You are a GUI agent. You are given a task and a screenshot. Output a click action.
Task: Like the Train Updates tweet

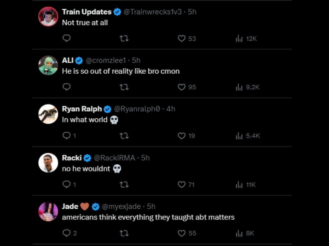click(181, 39)
